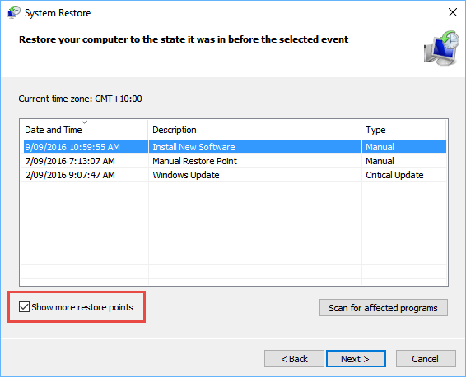Go to the Next step
Image resolution: width=466 pixels, height=377 pixels.
(356, 359)
